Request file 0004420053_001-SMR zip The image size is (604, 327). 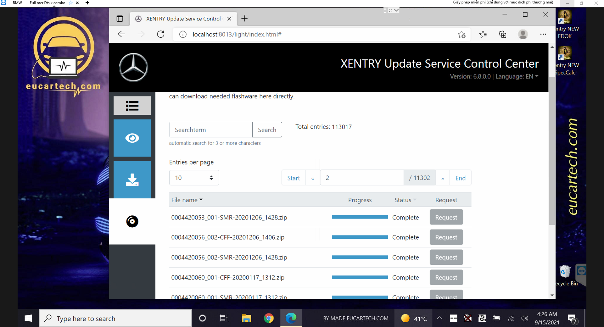(x=446, y=217)
